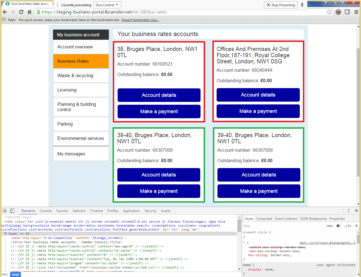
Task: Open the Network tab
Action: [x=79, y=211]
